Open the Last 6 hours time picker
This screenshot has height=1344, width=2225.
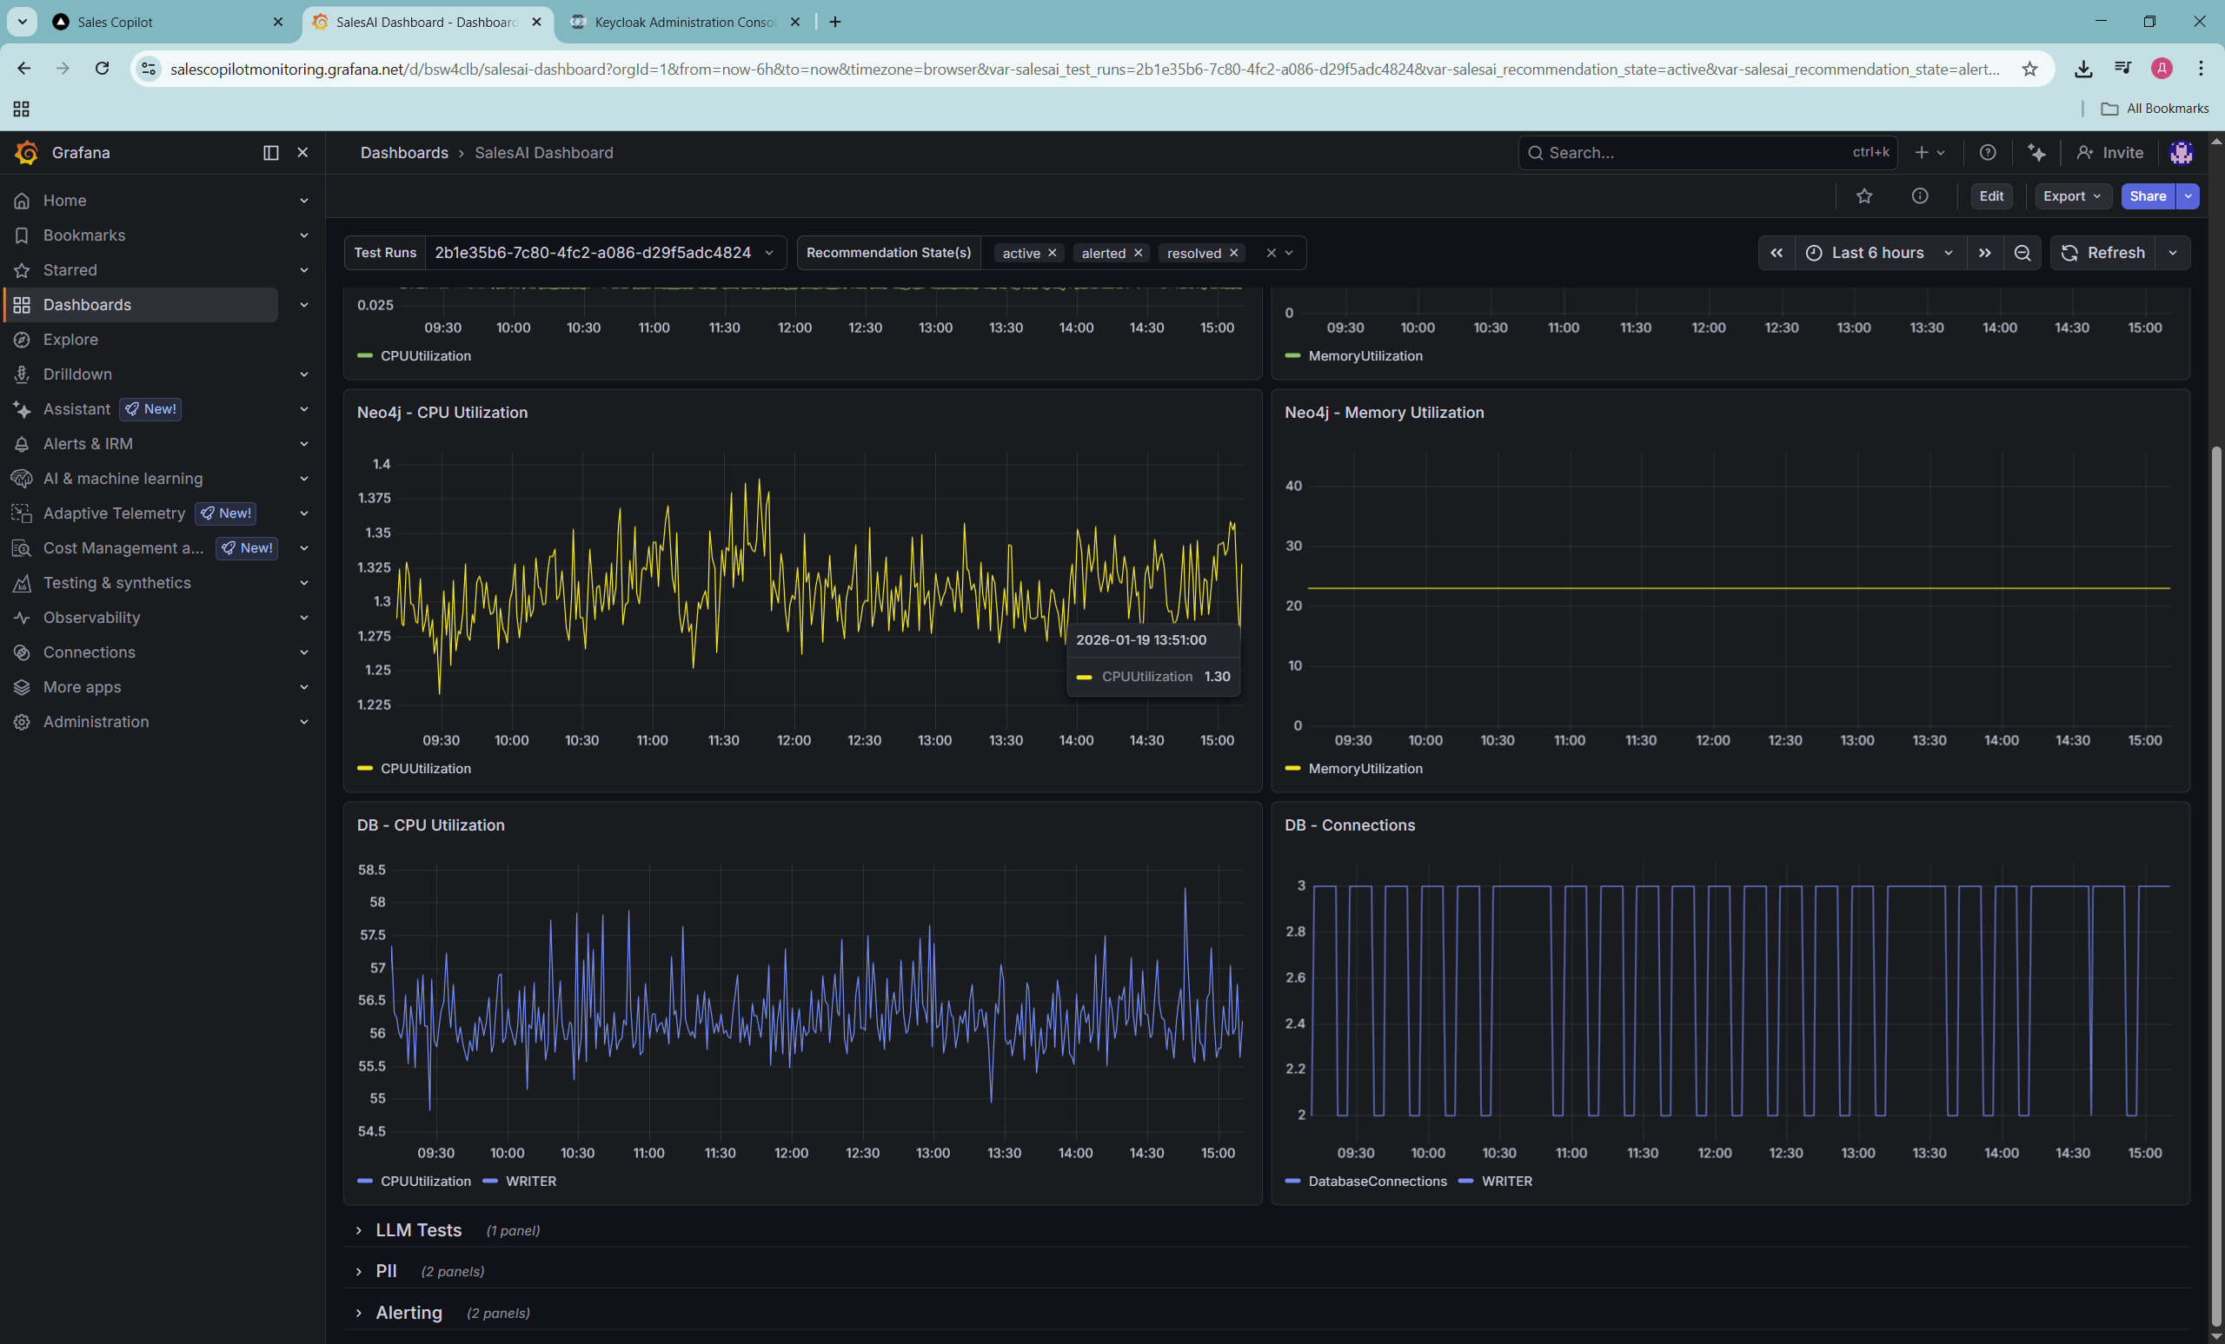[x=1877, y=253]
